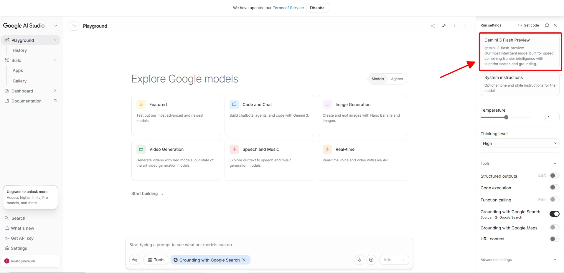This screenshot has height=273, width=564.
Task: Click the Search magnifier icon in sidebar
Action: click(7, 218)
